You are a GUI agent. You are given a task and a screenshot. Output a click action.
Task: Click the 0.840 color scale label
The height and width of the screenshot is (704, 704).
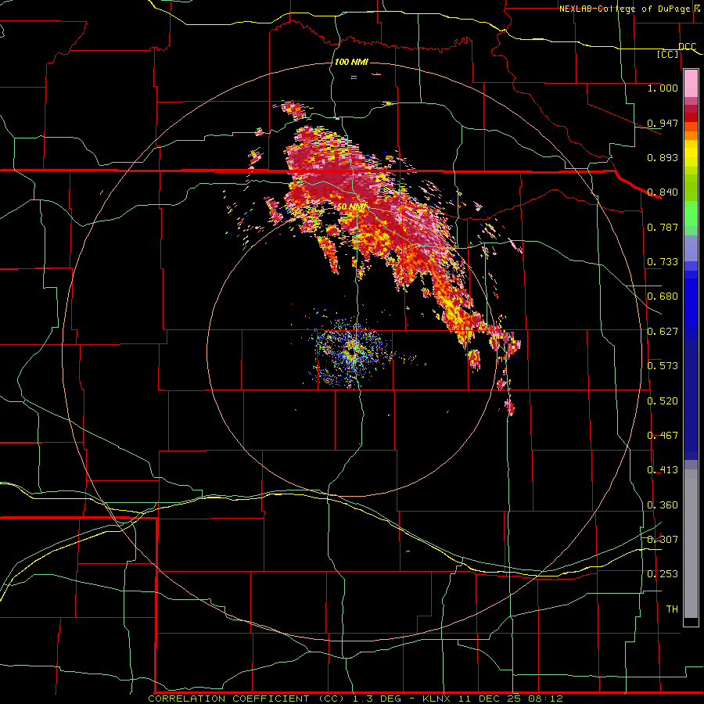663,192
